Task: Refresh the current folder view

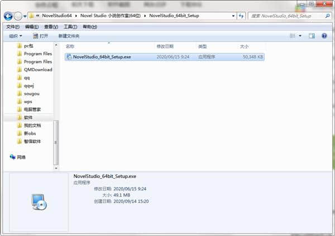Action: pos(241,16)
